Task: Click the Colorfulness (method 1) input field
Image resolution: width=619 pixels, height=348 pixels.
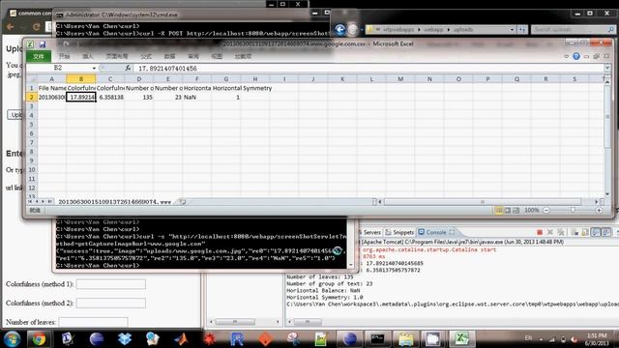Action: pos(111,284)
